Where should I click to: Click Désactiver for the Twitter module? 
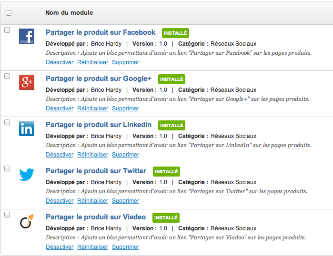[x=60, y=201]
